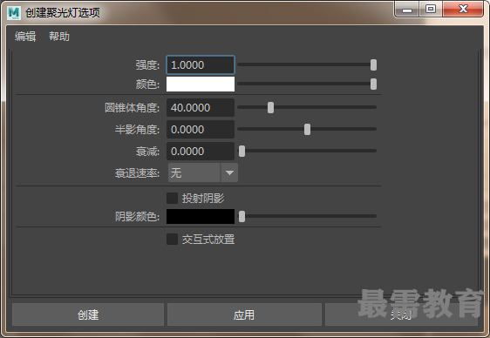
Task: Click the 阴影颜色 slider handle
Action: (242, 216)
